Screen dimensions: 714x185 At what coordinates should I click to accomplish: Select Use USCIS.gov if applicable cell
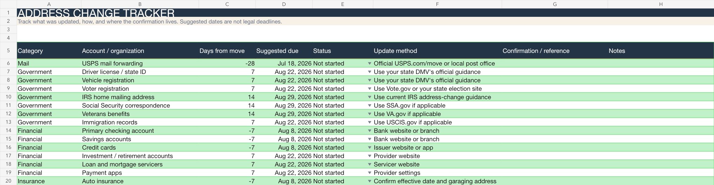pos(437,122)
